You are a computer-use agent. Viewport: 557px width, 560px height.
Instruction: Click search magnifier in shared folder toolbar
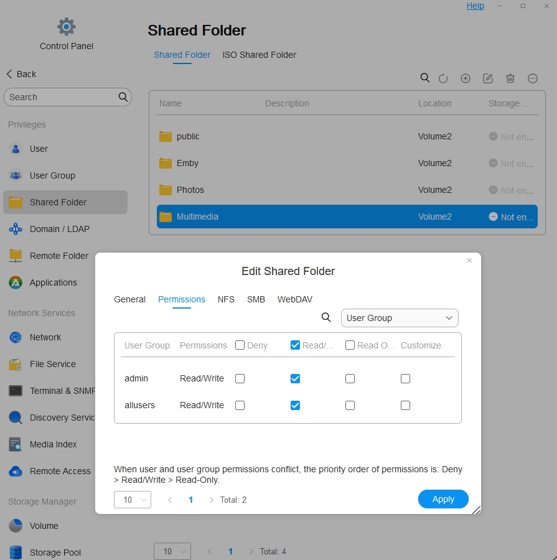(x=425, y=78)
